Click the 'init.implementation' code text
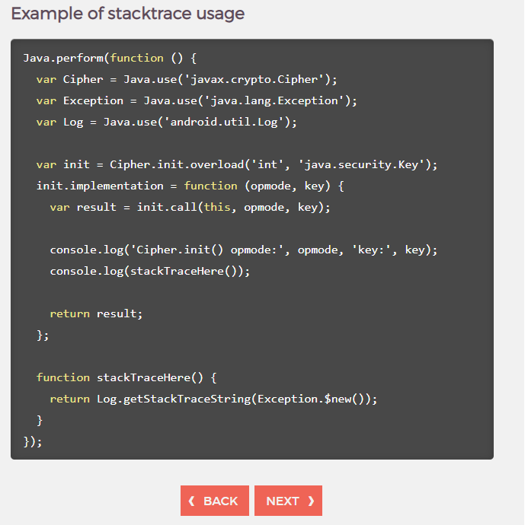The height and width of the screenshot is (525, 528). 100,186
